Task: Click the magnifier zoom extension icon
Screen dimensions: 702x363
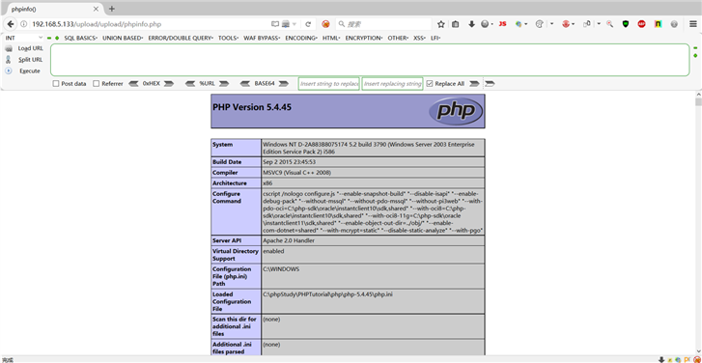Action: point(609,24)
